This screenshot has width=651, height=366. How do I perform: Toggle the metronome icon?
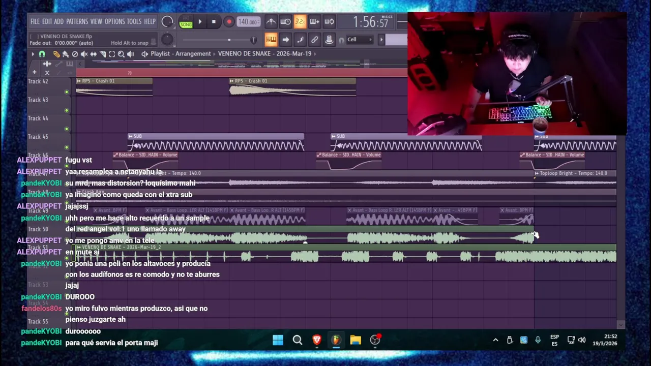pyautogui.click(x=271, y=22)
